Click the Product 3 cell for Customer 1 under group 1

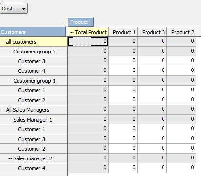(152, 90)
